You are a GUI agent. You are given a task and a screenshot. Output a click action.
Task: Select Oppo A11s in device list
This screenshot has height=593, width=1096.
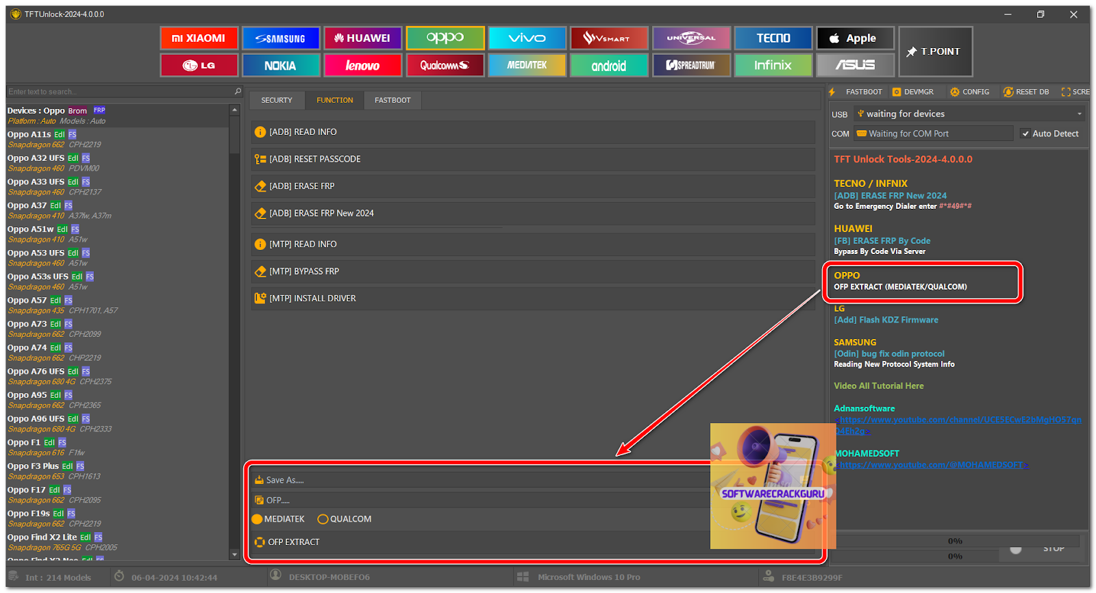(118, 140)
